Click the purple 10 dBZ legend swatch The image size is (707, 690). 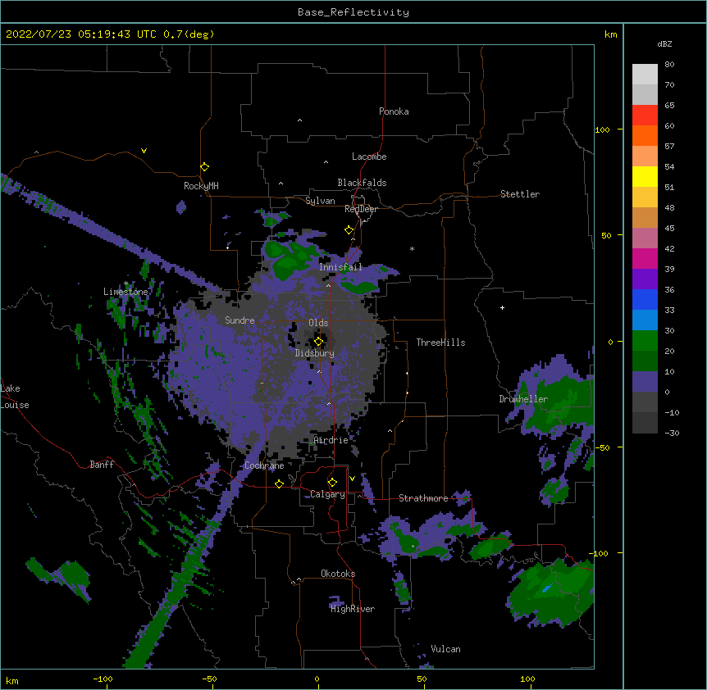coord(645,382)
